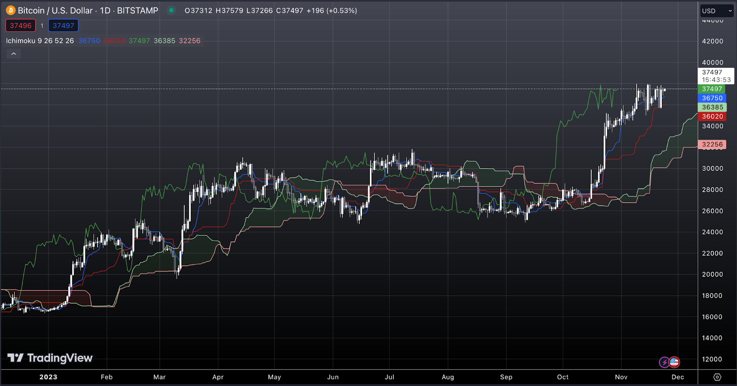
Task: Click the blue 36750 price-axis label
Action: (x=712, y=98)
